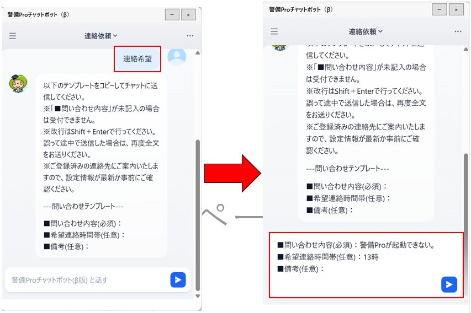Image resolution: width=471 pixels, height=313 pixels.
Task: Send filled template with right blue arrow button
Action: tap(449, 284)
